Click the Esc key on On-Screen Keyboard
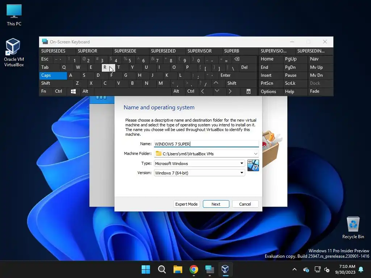371x278 pixels. pyautogui.click(x=46, y=59)
